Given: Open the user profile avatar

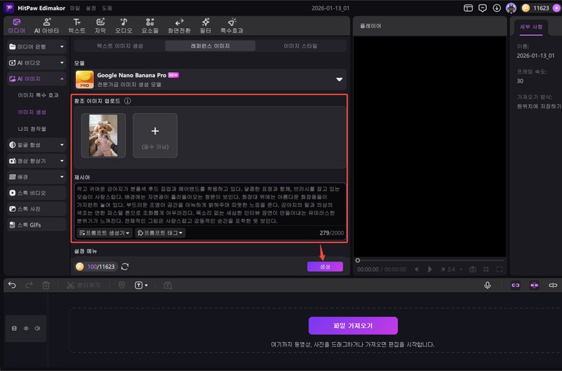Looking at the screenshot, I should (x=511, y=8).
